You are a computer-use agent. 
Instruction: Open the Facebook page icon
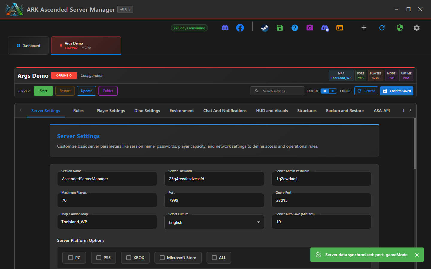(x=240, y=28)
